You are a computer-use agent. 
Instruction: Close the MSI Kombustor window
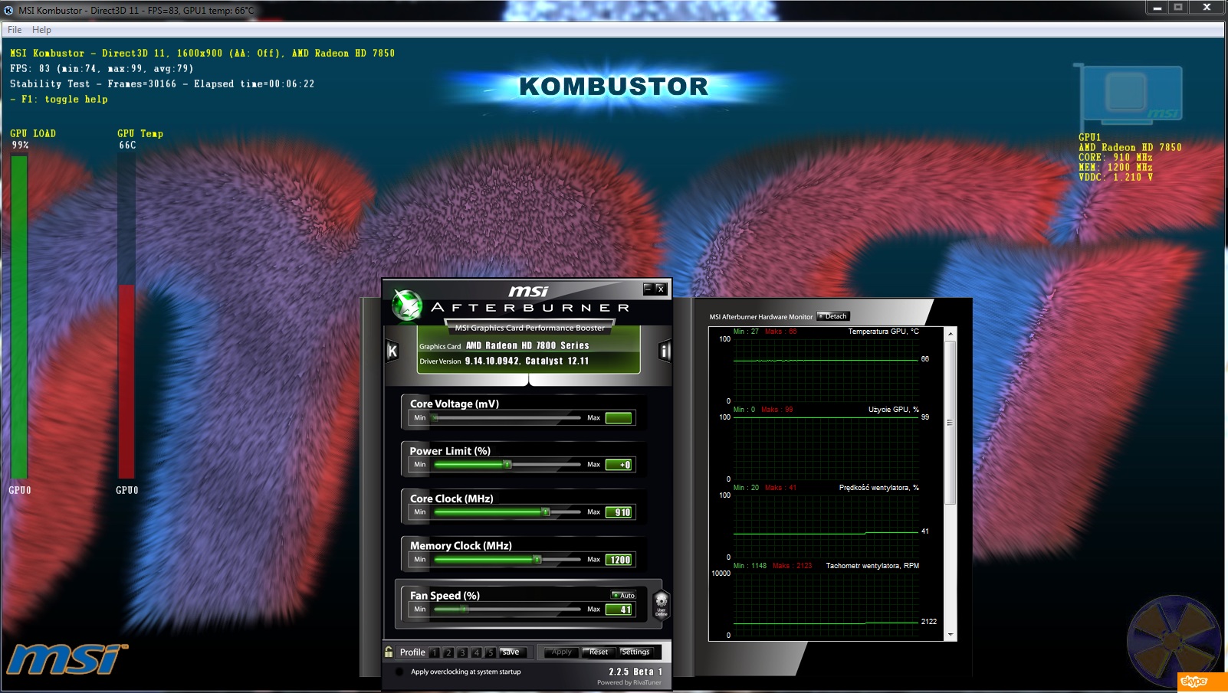coord(1207,8)
